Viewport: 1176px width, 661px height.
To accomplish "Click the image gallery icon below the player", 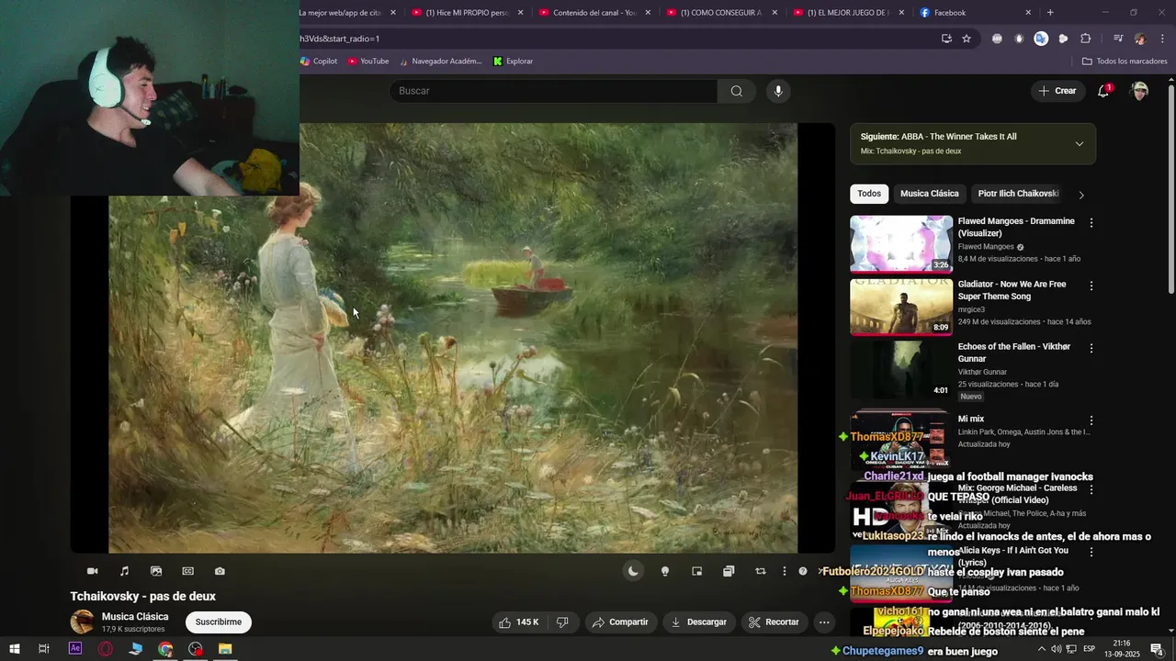I will pos(156,571).
